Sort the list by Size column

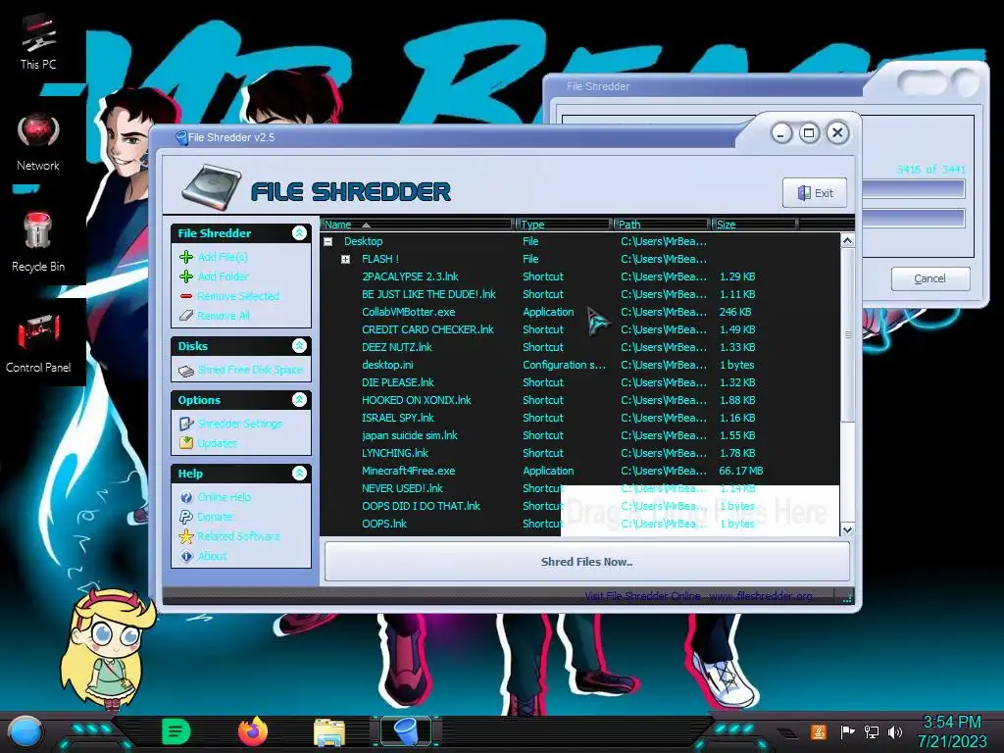754,225
